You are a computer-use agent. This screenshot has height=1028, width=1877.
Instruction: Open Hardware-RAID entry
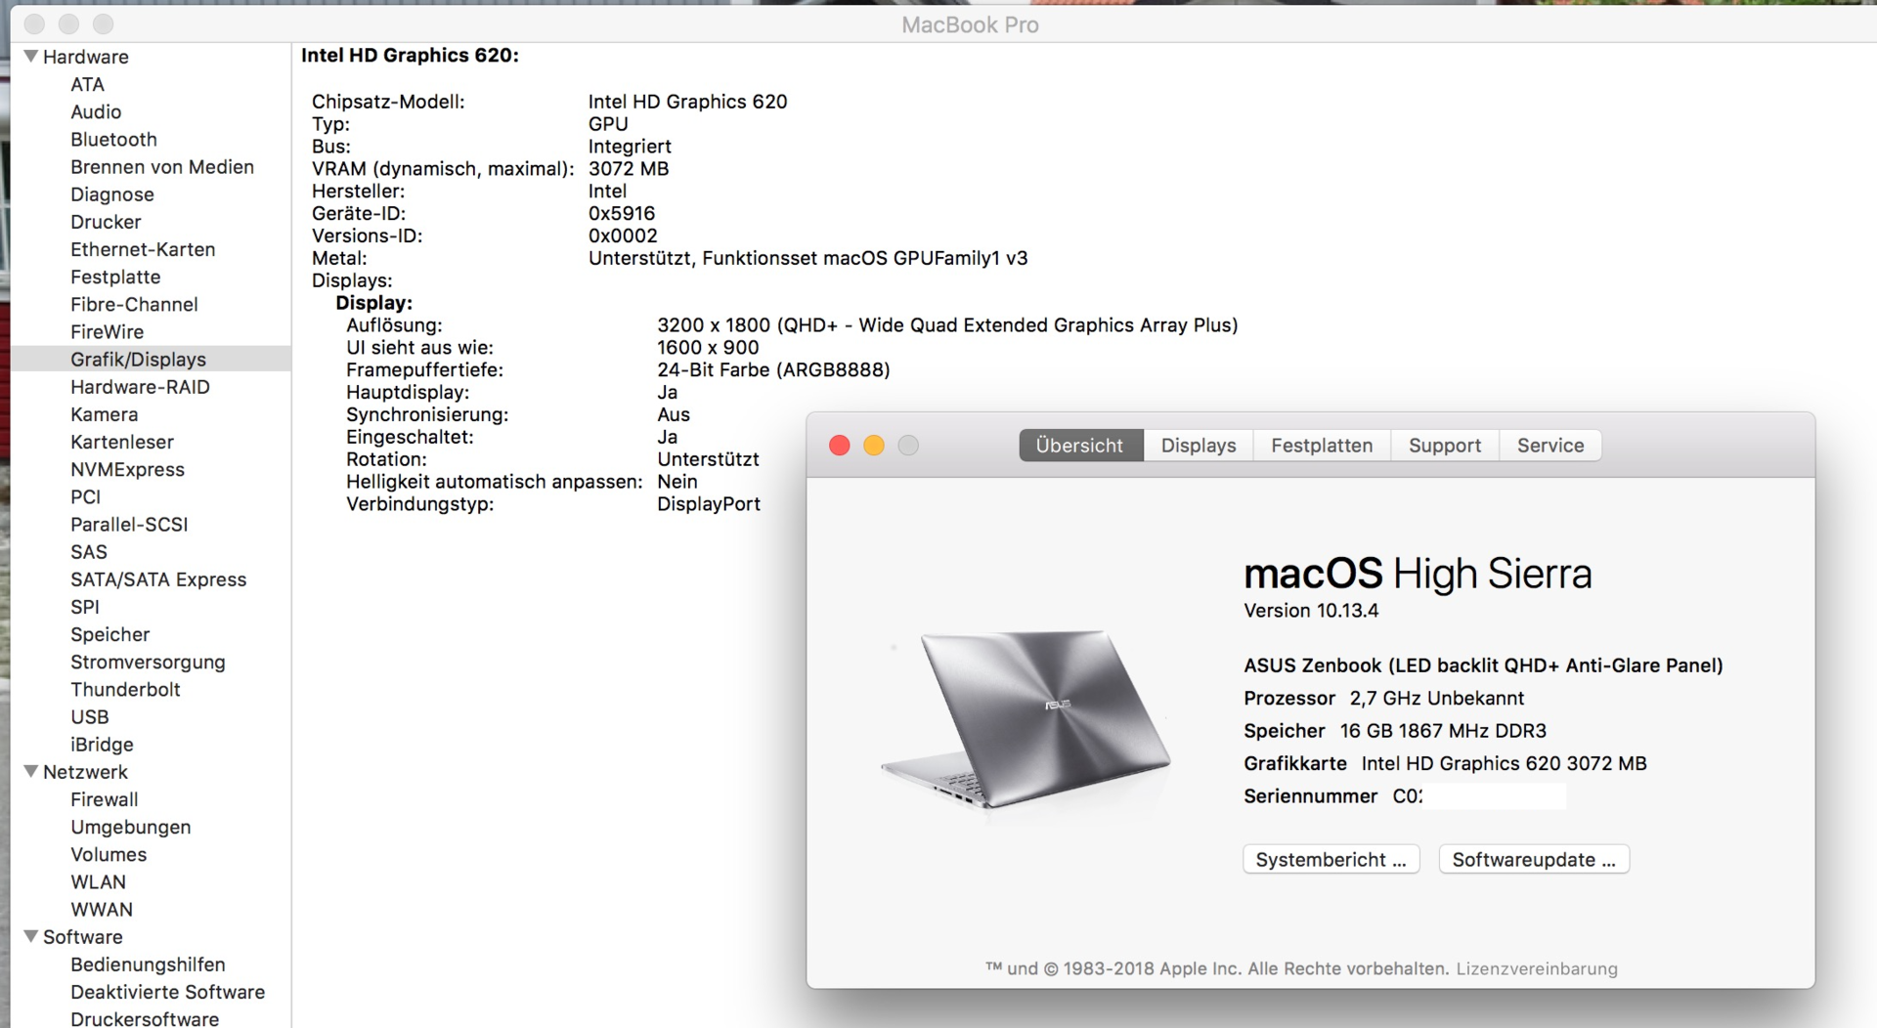click(140, 387)
